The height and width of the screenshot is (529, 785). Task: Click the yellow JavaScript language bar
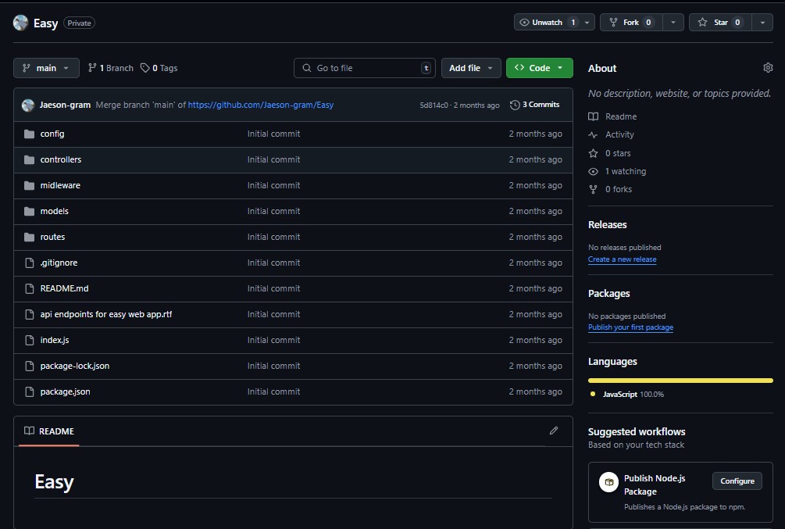pos(680,381)
